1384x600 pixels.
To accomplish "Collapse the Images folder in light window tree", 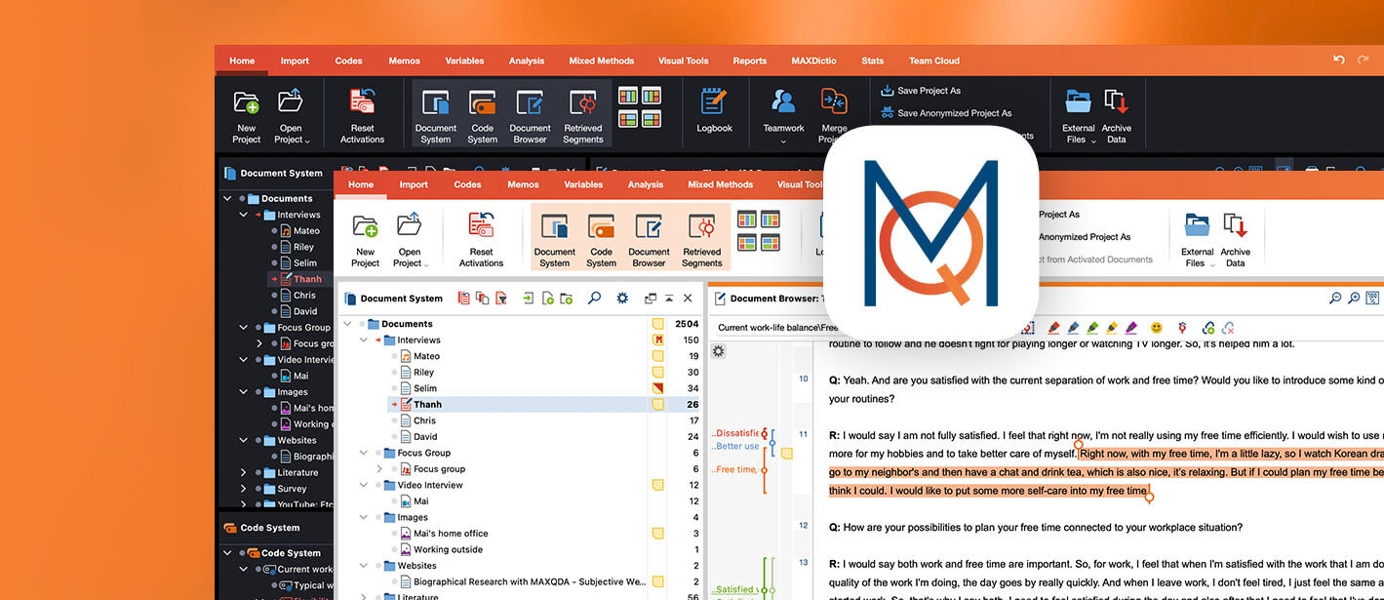I will coord(363,517).
